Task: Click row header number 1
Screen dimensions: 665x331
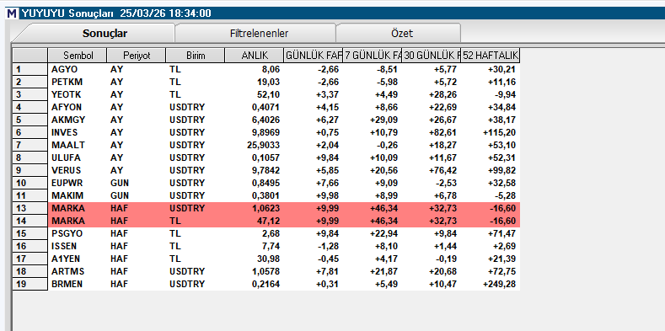Action: point(29,69)
